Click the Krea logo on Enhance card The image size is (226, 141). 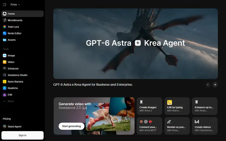pyautogui.click(x=196, y=102)
